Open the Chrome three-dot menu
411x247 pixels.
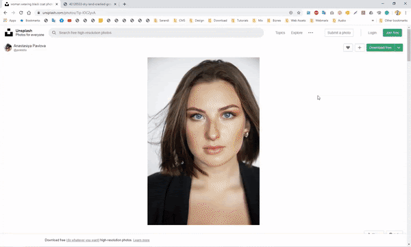406,12
